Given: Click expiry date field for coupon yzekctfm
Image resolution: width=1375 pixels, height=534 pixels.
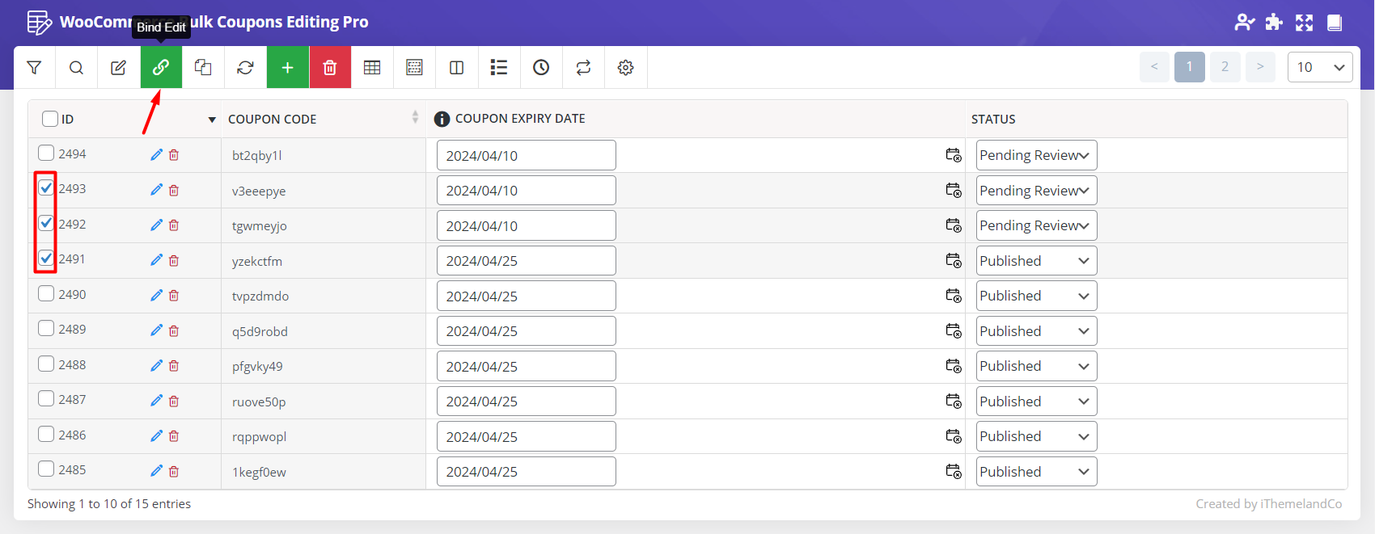Looking at the screenshot, I should (526, 261).
